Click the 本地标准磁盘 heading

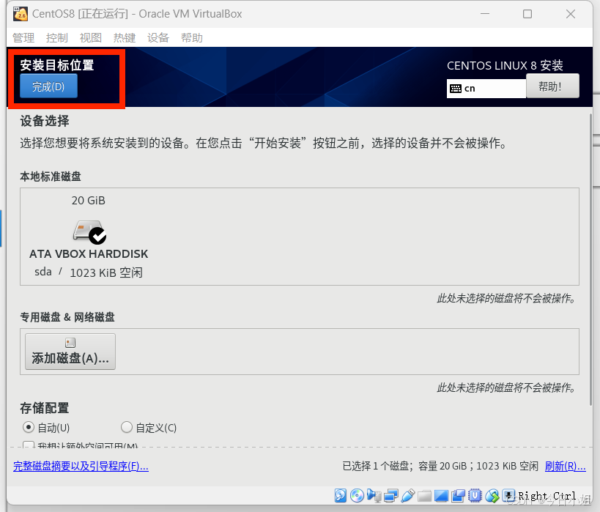coord(51,177)
